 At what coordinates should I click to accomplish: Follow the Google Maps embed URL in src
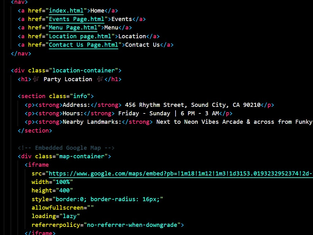pyautogui.click(x=181, y=174)
